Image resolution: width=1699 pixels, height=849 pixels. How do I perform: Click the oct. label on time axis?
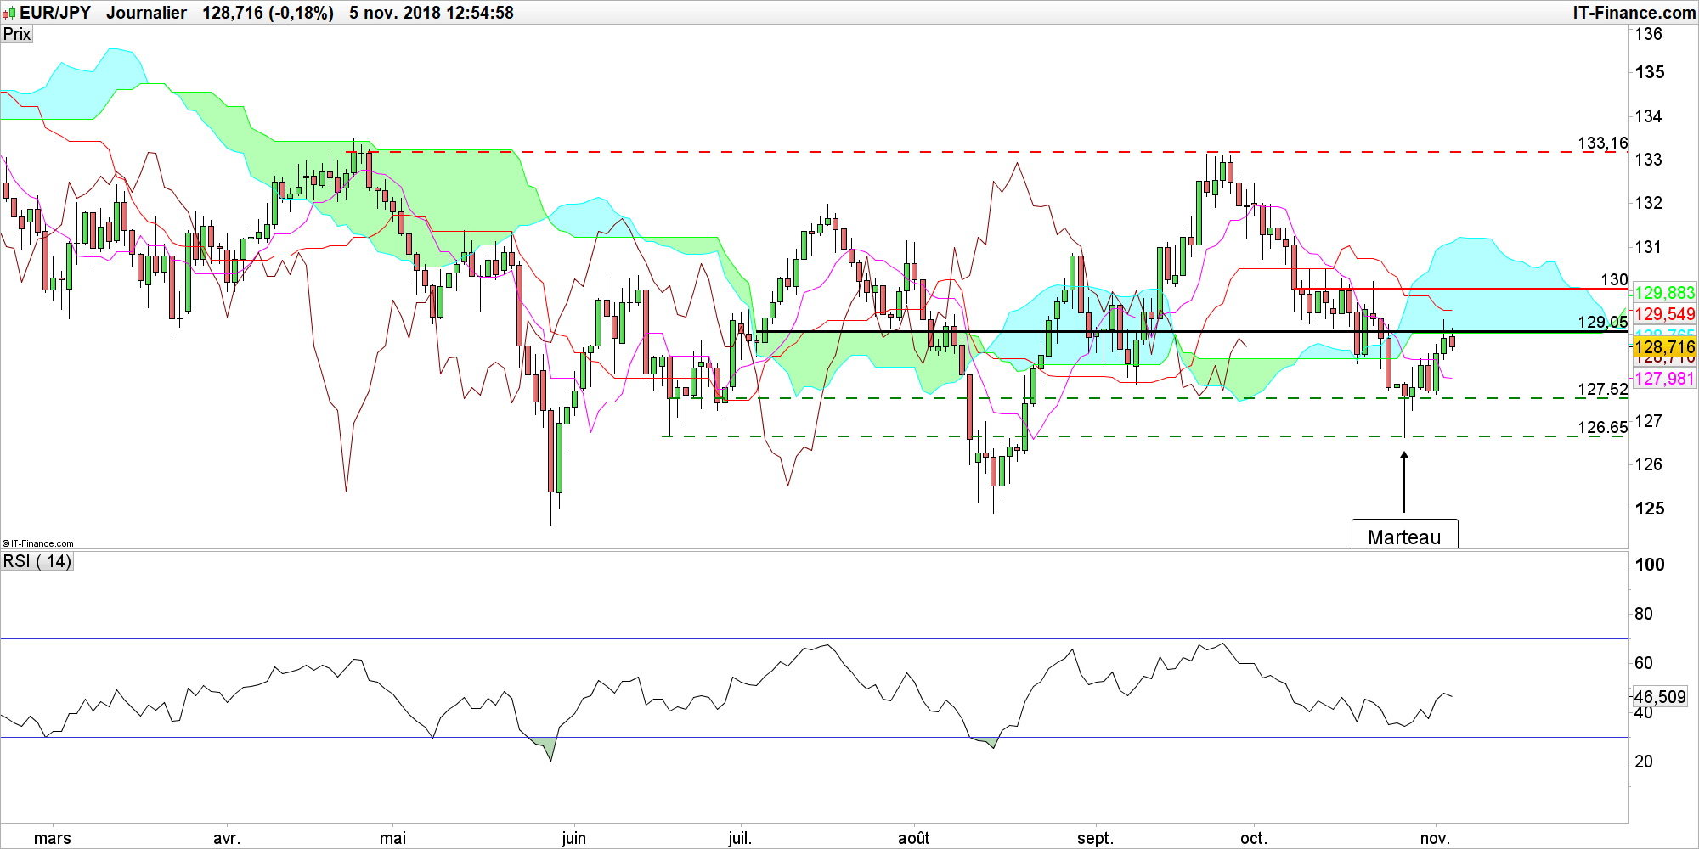click(1253, 838)
